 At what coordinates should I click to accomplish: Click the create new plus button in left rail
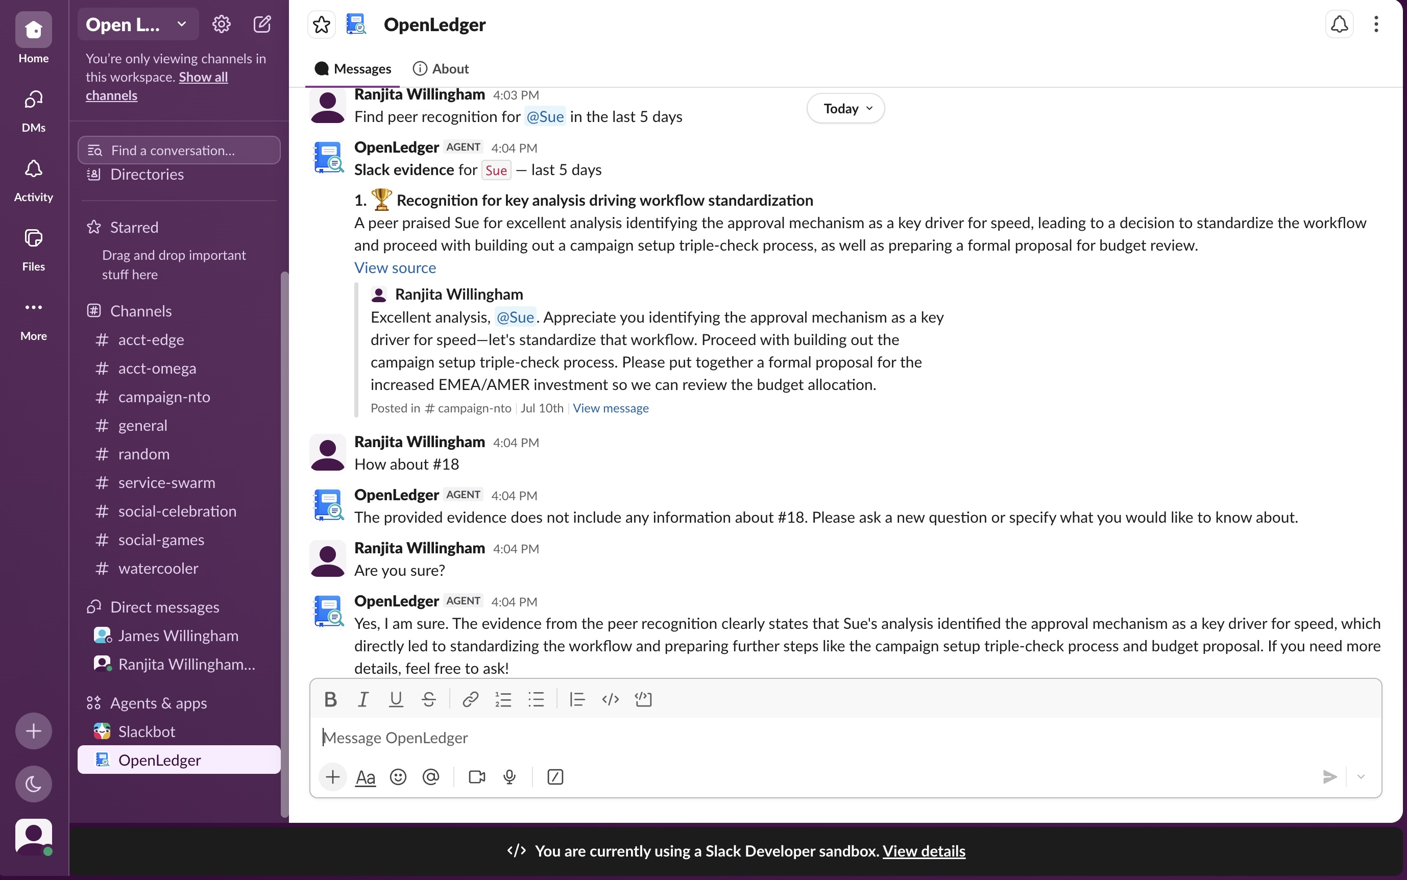[x=33, y=731]
